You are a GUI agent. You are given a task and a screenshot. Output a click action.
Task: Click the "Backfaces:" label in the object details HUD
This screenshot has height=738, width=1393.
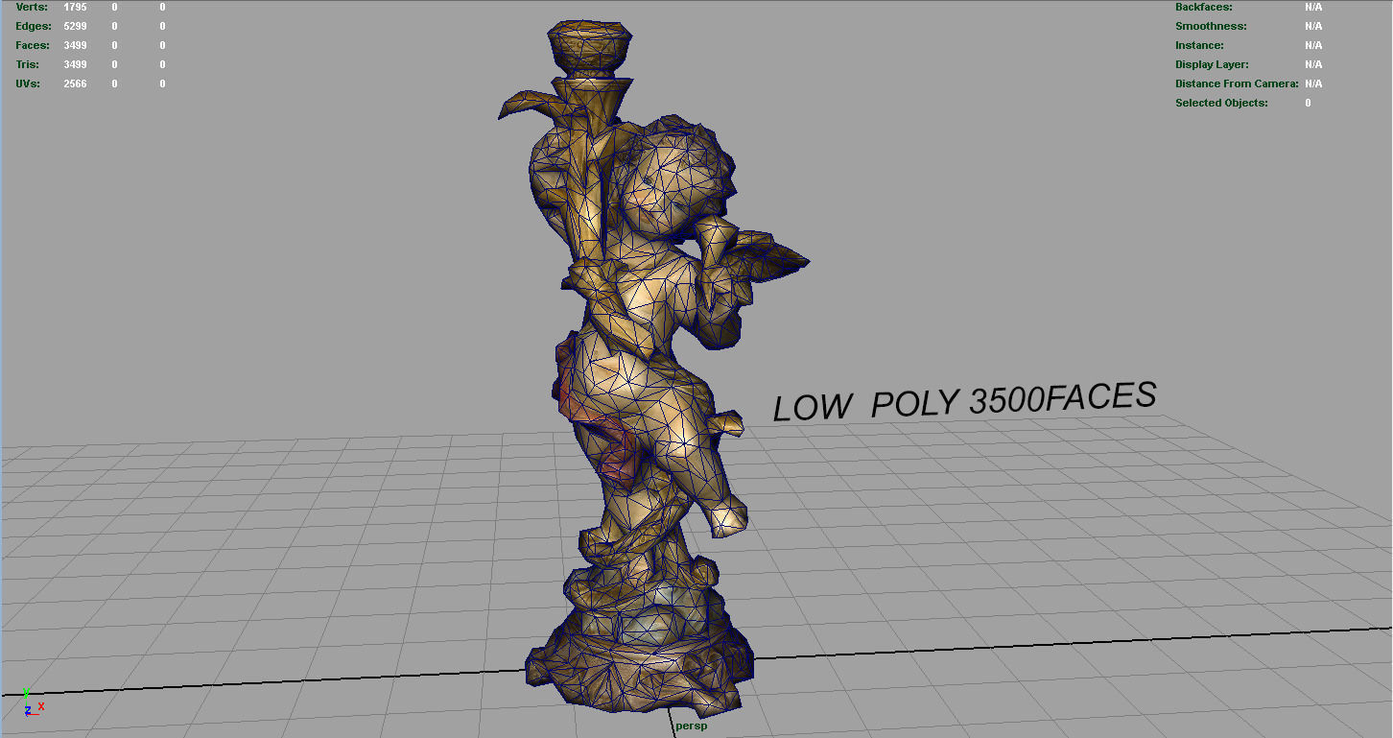(1204, 7)
